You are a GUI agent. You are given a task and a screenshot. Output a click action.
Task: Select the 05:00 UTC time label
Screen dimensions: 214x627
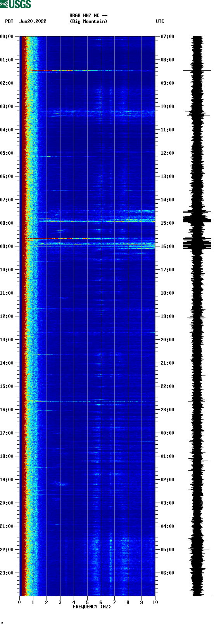(167, 550)
